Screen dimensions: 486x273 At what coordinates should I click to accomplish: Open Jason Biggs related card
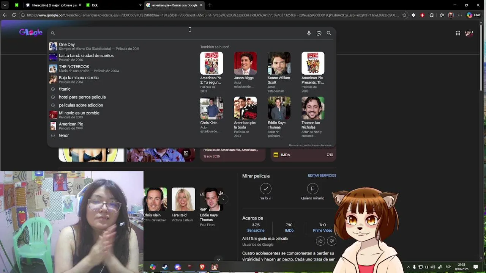[x=245, y=70]
